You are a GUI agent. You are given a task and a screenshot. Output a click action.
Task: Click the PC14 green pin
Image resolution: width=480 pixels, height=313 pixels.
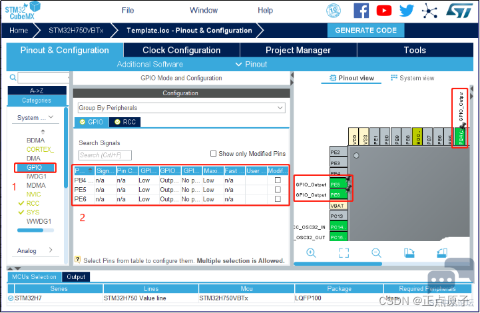[338, 227]
